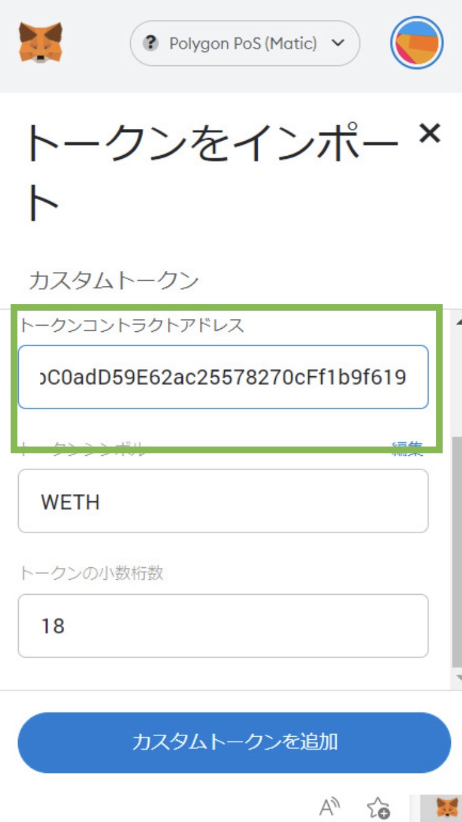This screenshot has width=462, height=822.
Task: Open the account avatar menu
Action: (x=417, y=42)
